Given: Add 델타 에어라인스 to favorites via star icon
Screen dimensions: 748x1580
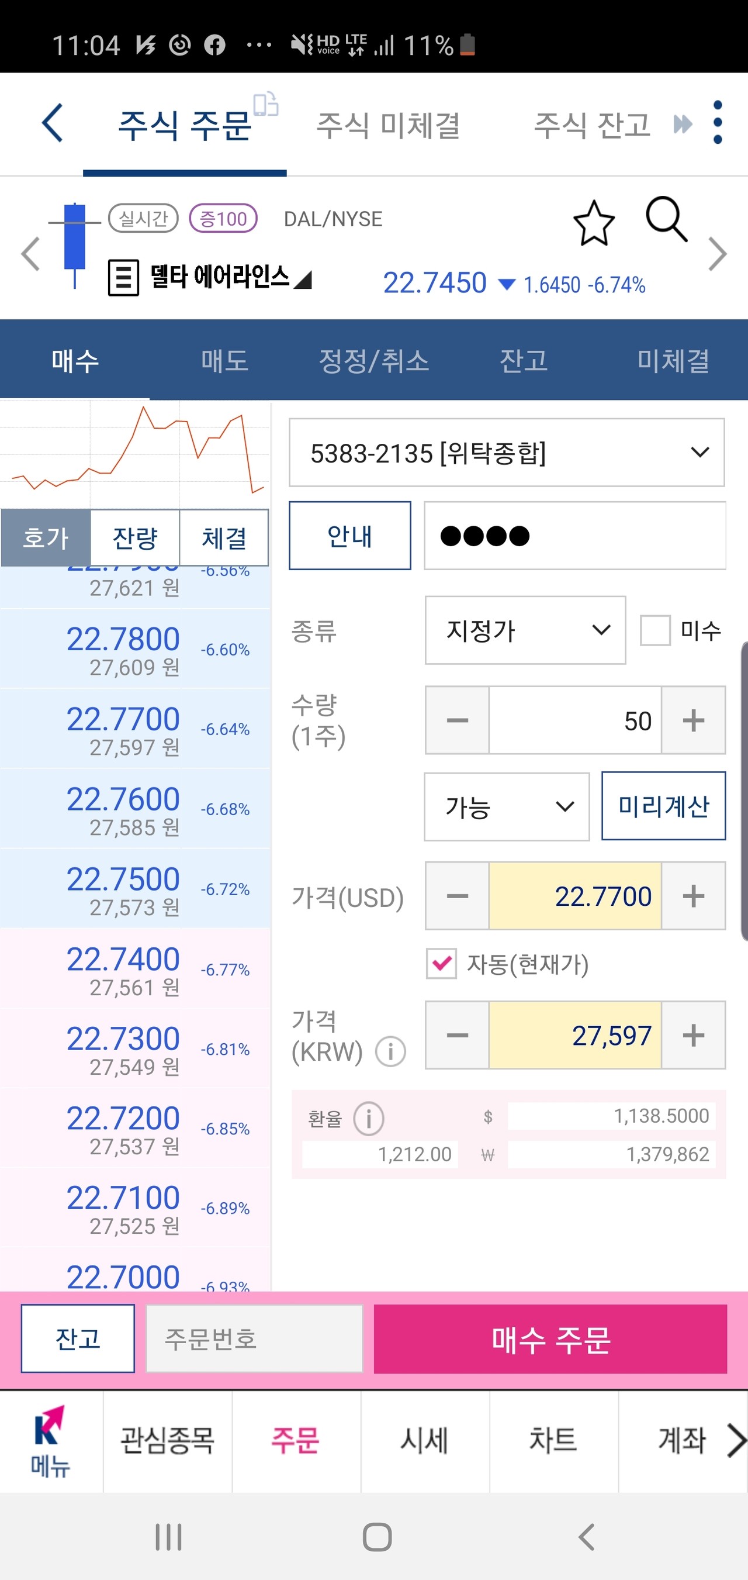Looking at the screenshot, I should coord(593,223).
